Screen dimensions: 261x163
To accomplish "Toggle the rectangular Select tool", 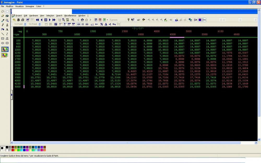I will click(x=7, y=11).
